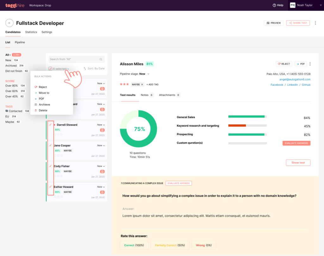Open the Help icon in top bar
The height and width of the screenshot is (256, 324).
point(274,5)
